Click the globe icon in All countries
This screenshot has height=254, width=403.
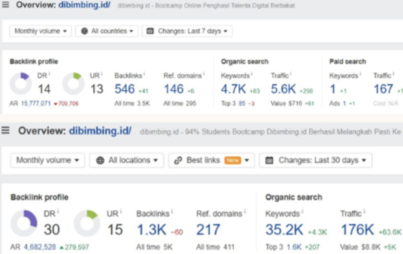click(84, 31)
